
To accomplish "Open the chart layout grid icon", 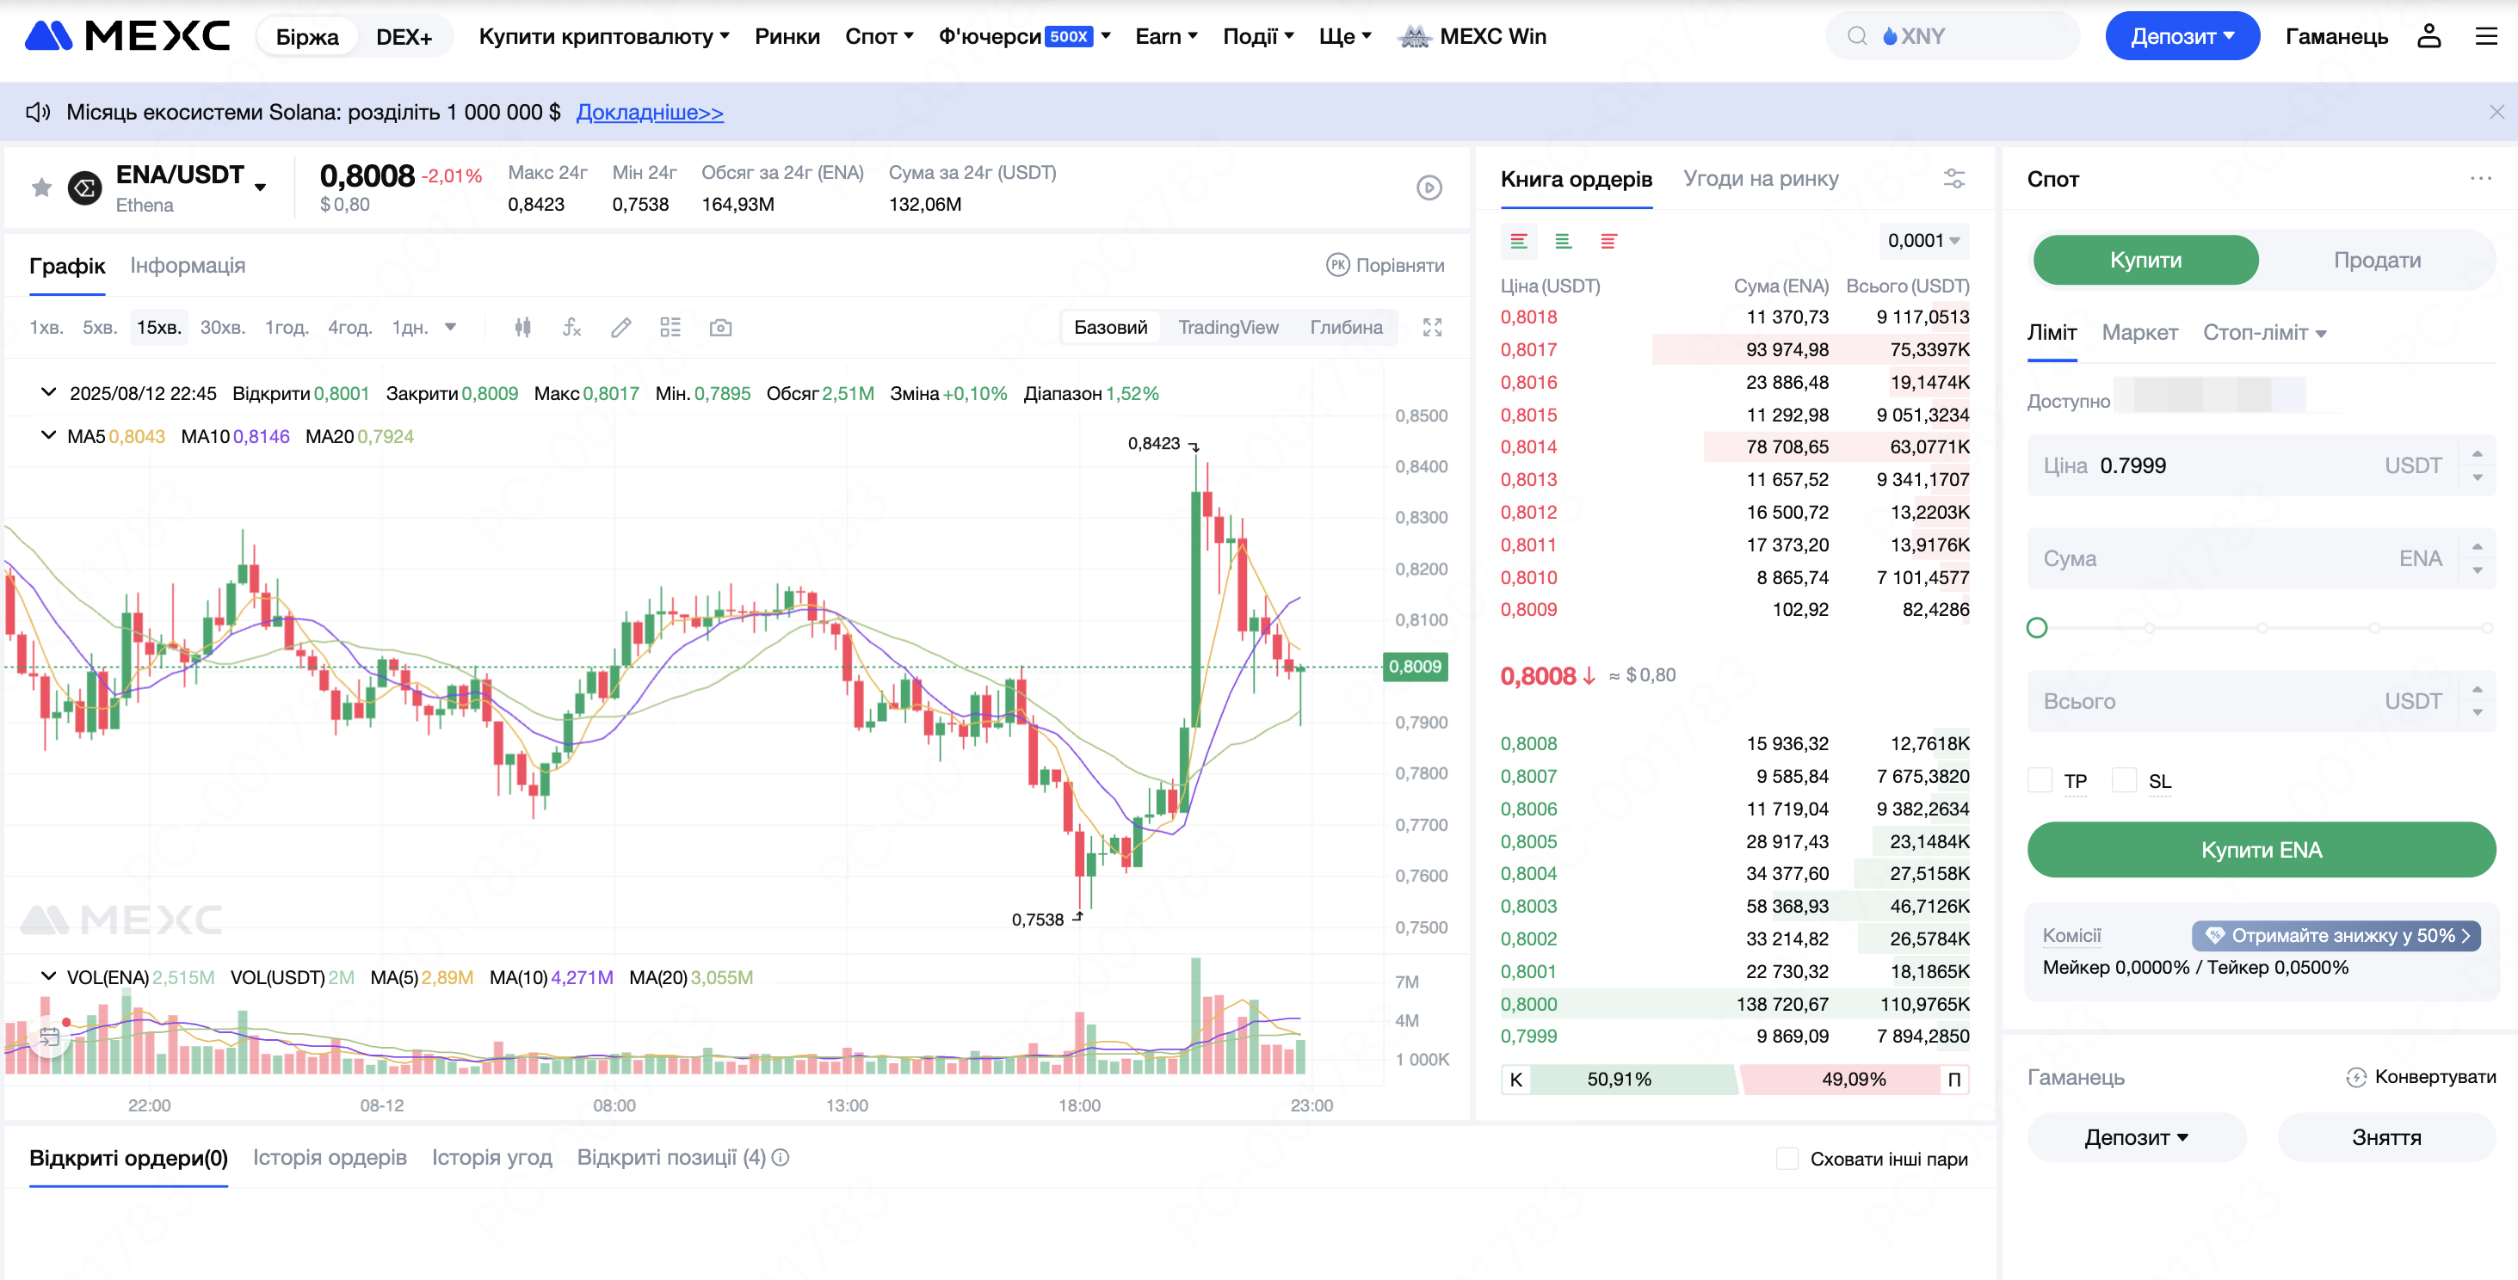I will click(670, 328).
